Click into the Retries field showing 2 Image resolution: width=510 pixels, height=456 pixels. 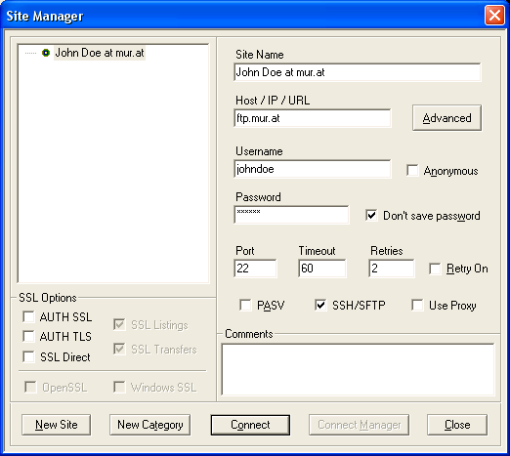pos(392,269)
